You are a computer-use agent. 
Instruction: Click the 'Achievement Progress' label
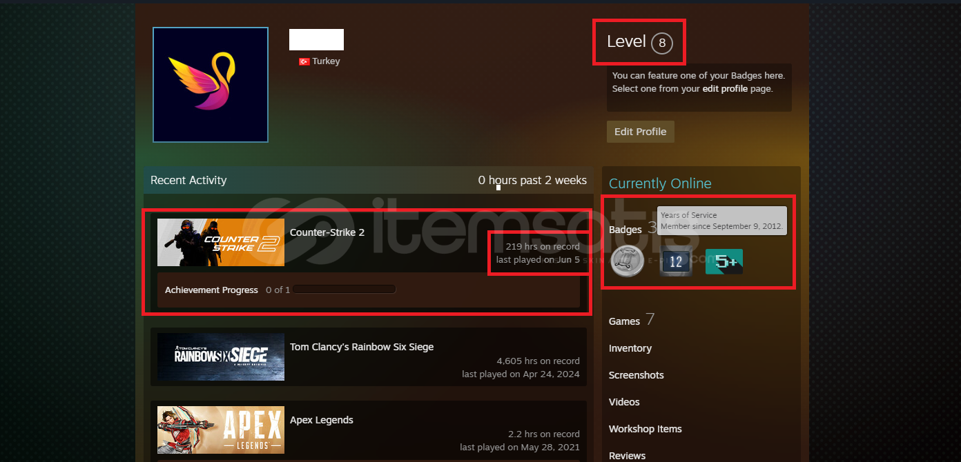211,290
